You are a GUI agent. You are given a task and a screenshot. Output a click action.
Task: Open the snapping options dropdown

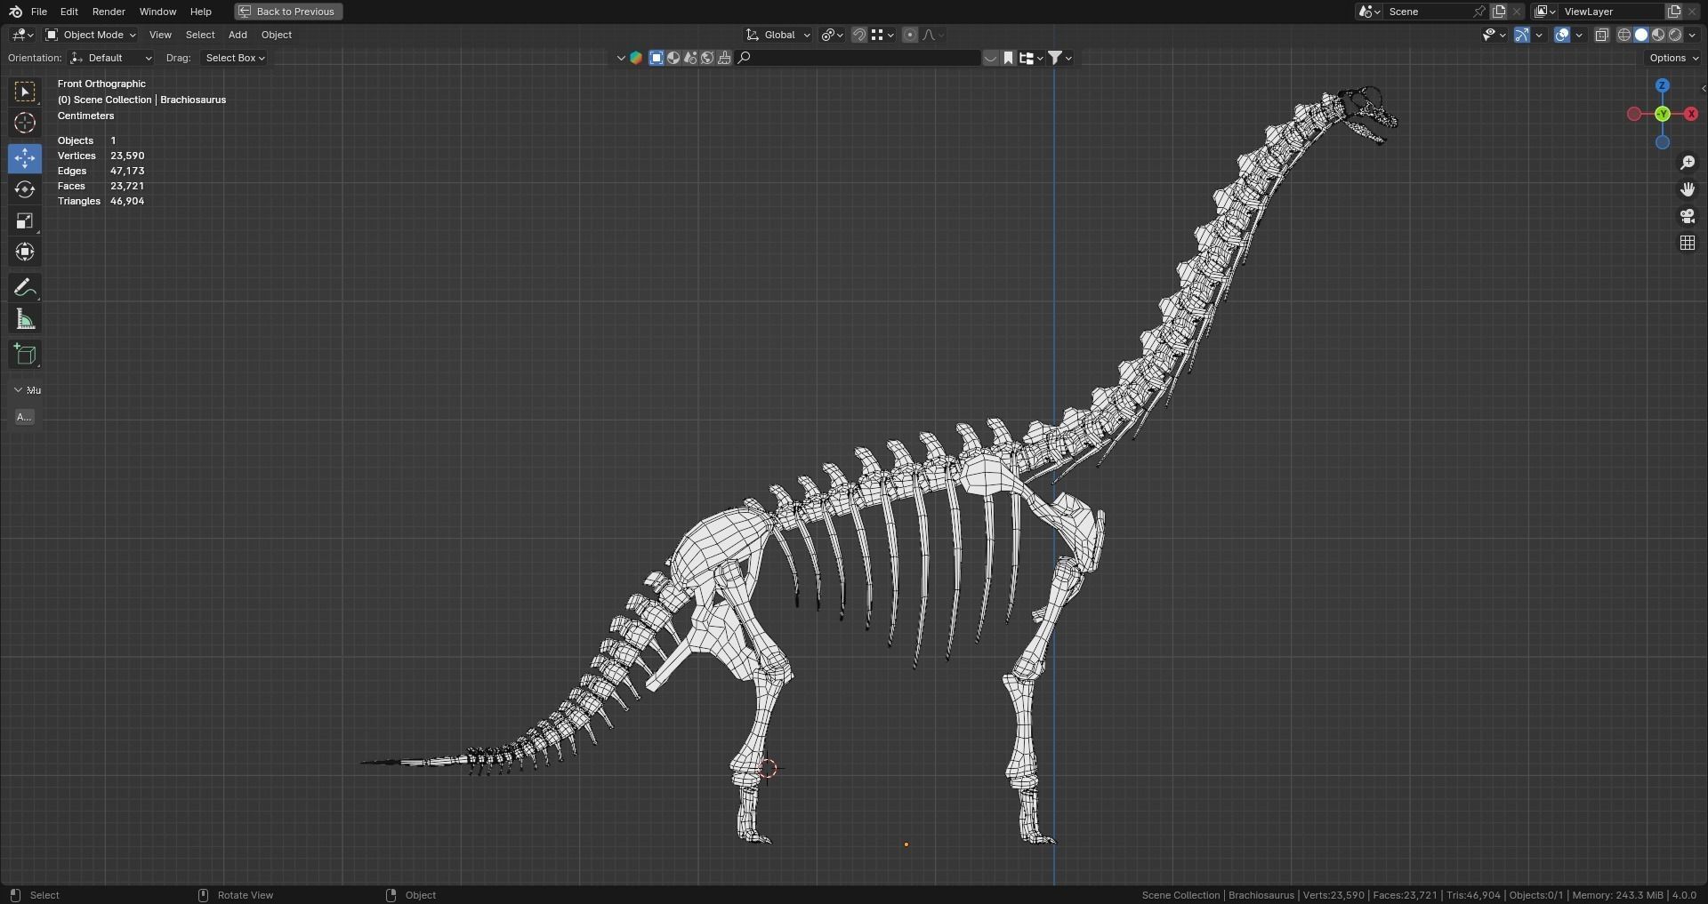pos(882,35)
